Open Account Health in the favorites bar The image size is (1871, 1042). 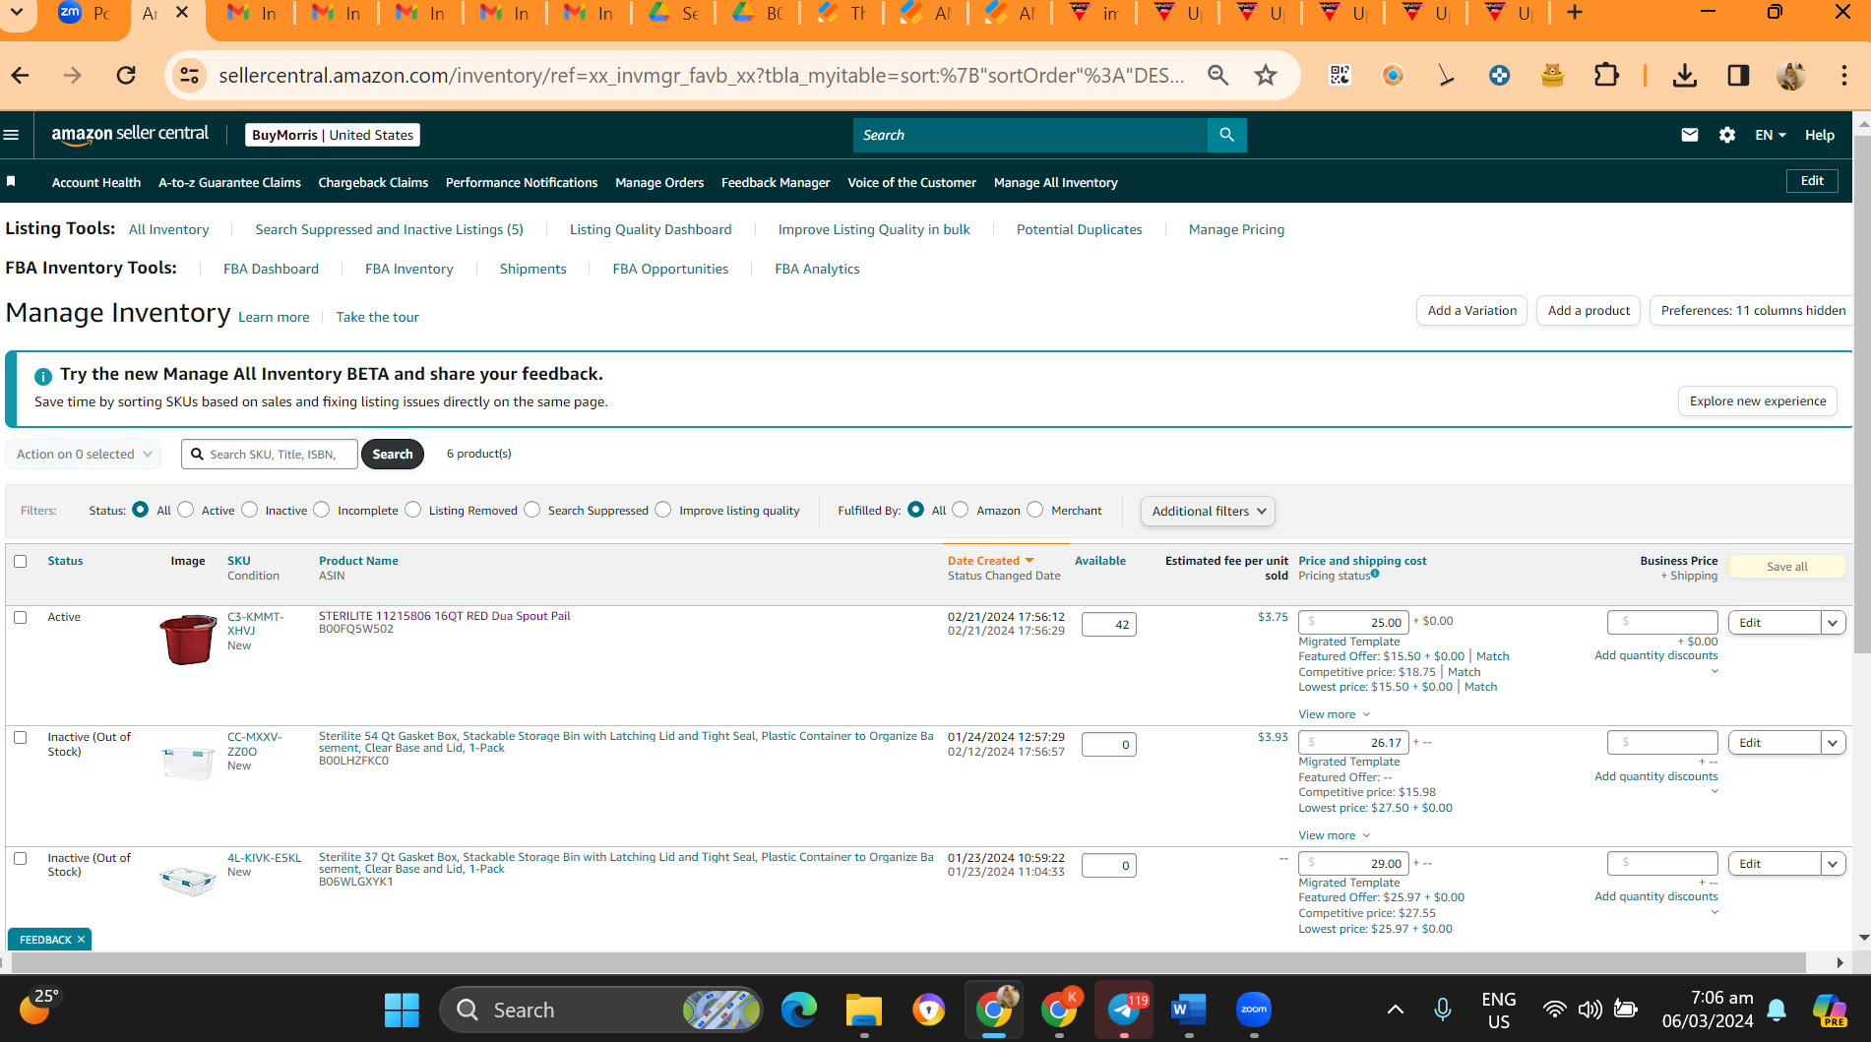point(96,182)
